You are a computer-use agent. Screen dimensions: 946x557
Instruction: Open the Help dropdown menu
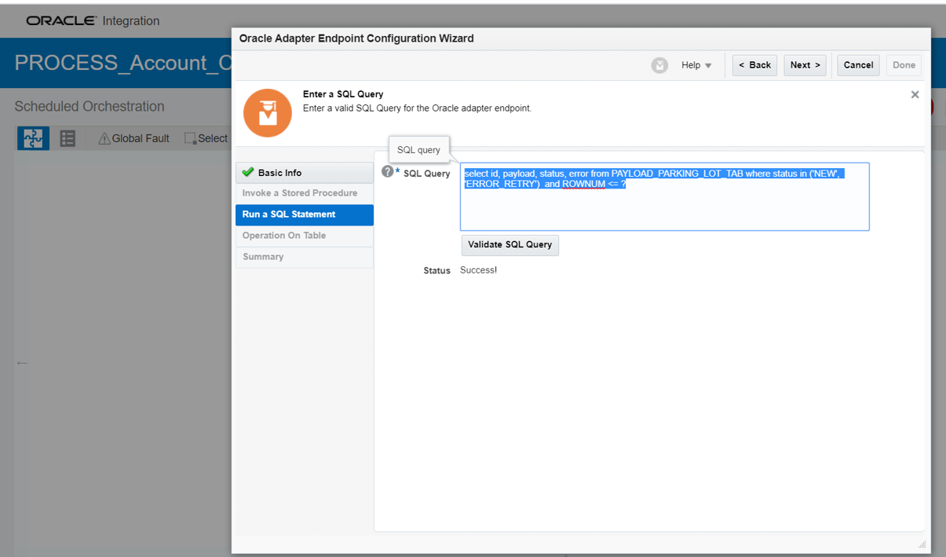click(696, 65)
